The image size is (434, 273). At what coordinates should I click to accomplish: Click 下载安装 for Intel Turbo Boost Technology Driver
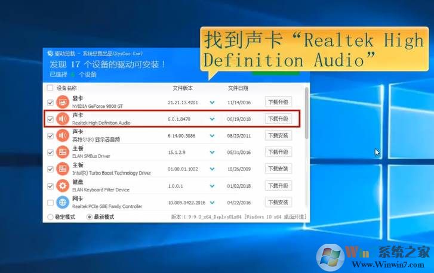tap(278, 169)
